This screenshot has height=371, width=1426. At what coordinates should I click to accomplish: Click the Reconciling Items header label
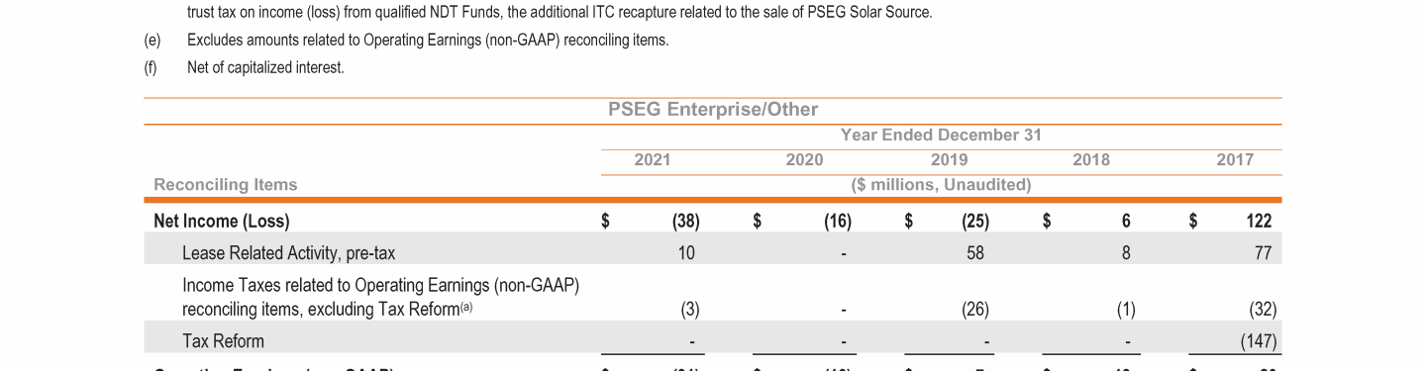coord(226,185)
